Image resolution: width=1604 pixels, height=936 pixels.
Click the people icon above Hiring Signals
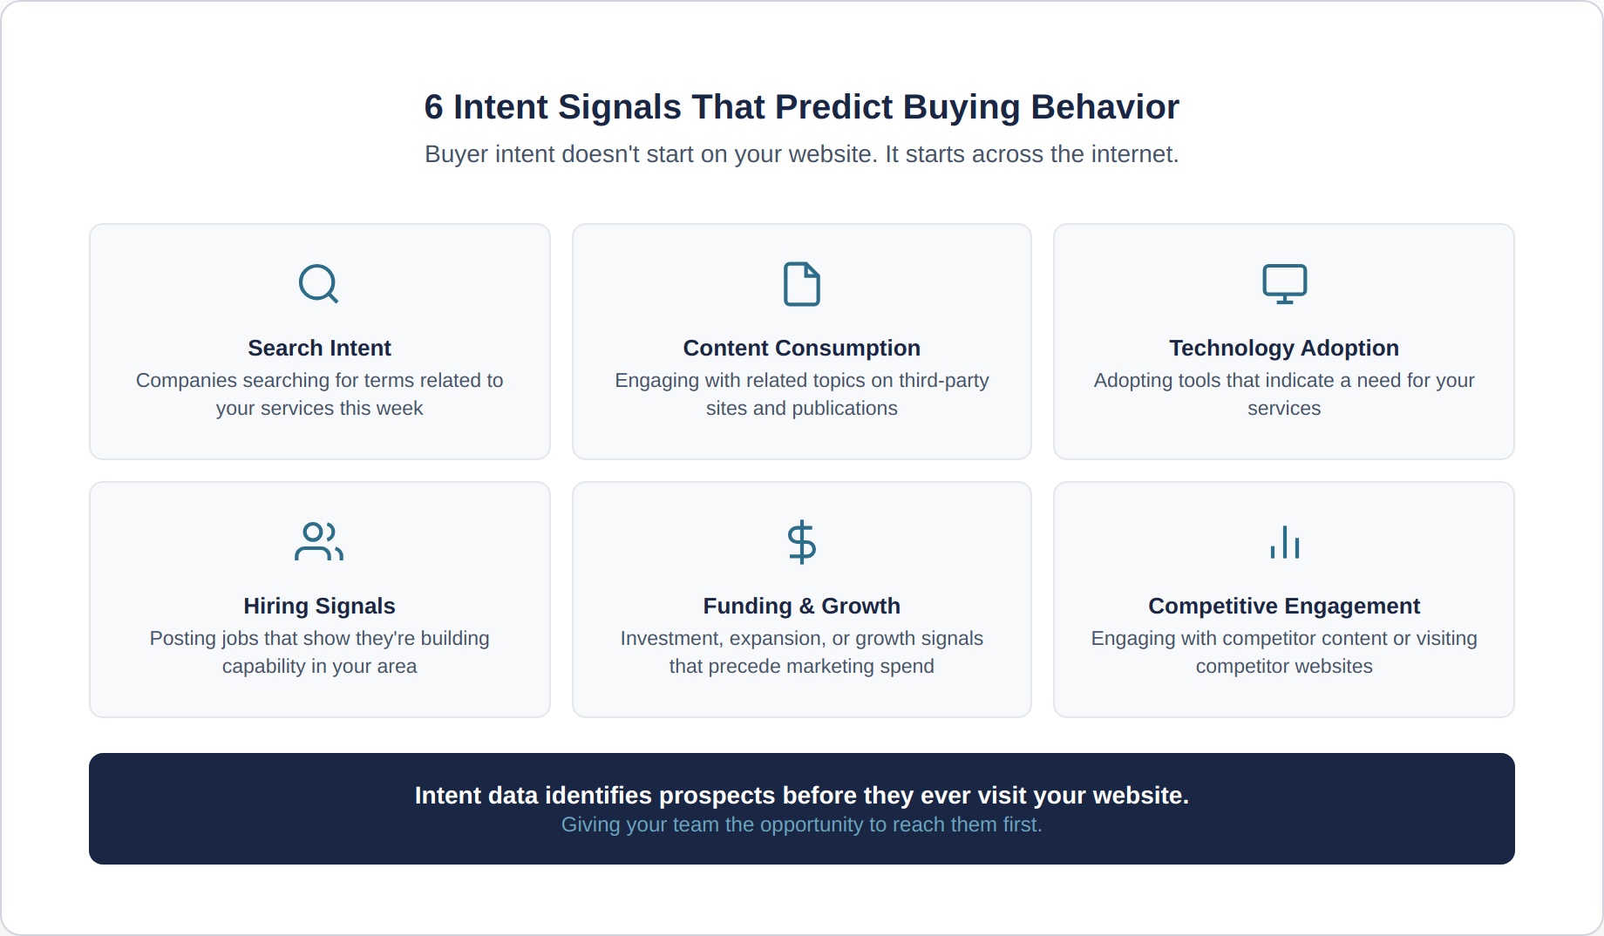(319, 541)
